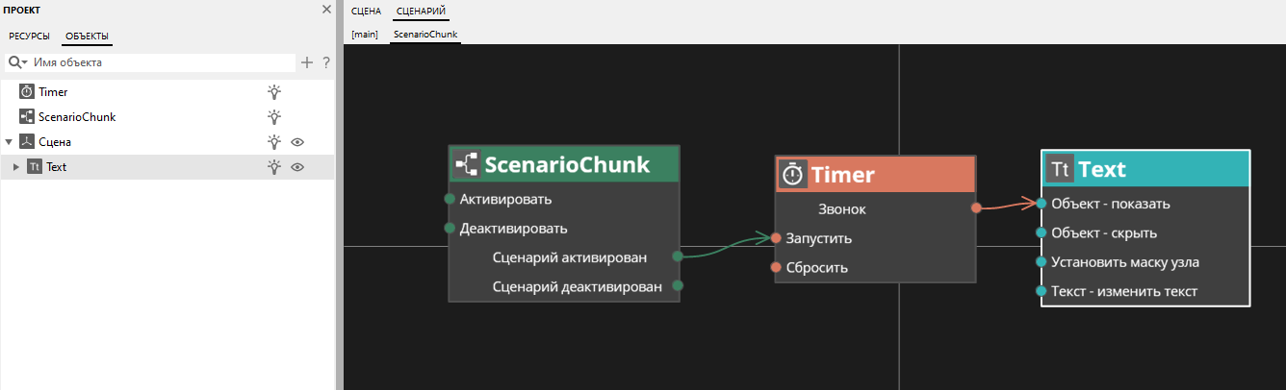
Task: Toggle the lightbulb for Text object
Action: (274, 167)
